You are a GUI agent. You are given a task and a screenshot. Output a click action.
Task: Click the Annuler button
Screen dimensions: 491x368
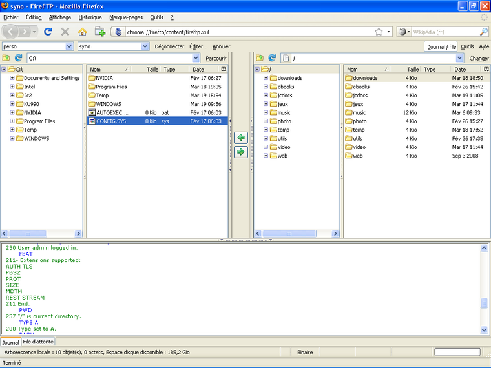[222, 46]
